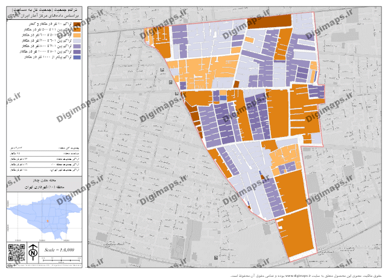Viewport: 388px width, 278px height.
Task: Click the gray legend title header
Action: point(44,13)
